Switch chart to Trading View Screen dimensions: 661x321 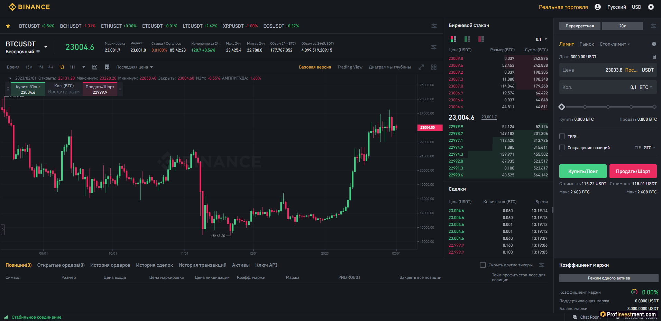coord(350,67)
